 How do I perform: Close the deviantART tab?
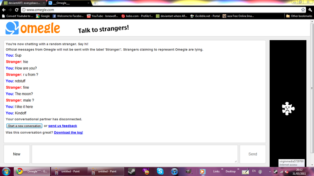[44, 3]
